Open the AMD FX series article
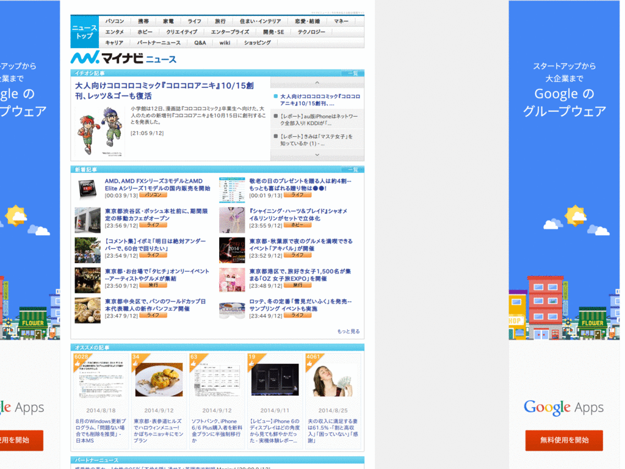This screenshot has height=469, width=625. [x=157, y=184]
